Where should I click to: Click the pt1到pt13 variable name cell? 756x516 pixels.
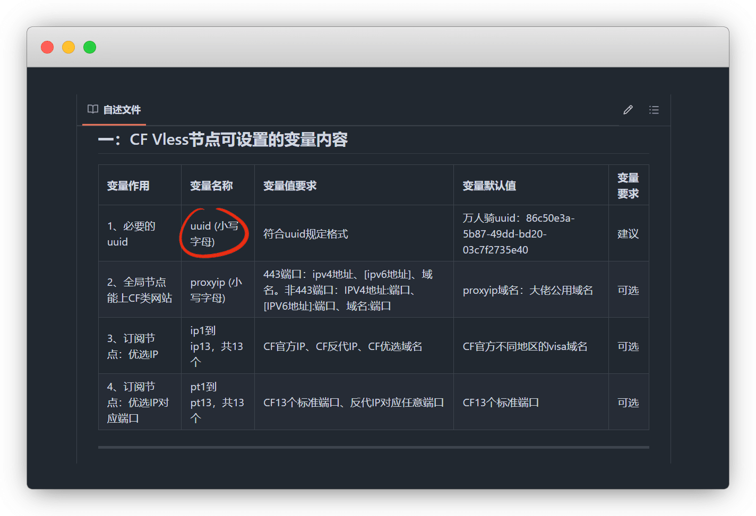click(x=217, y=402)
